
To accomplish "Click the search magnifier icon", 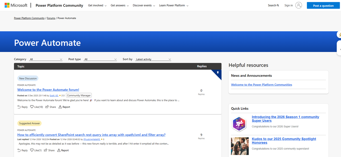I will (278, 5).
